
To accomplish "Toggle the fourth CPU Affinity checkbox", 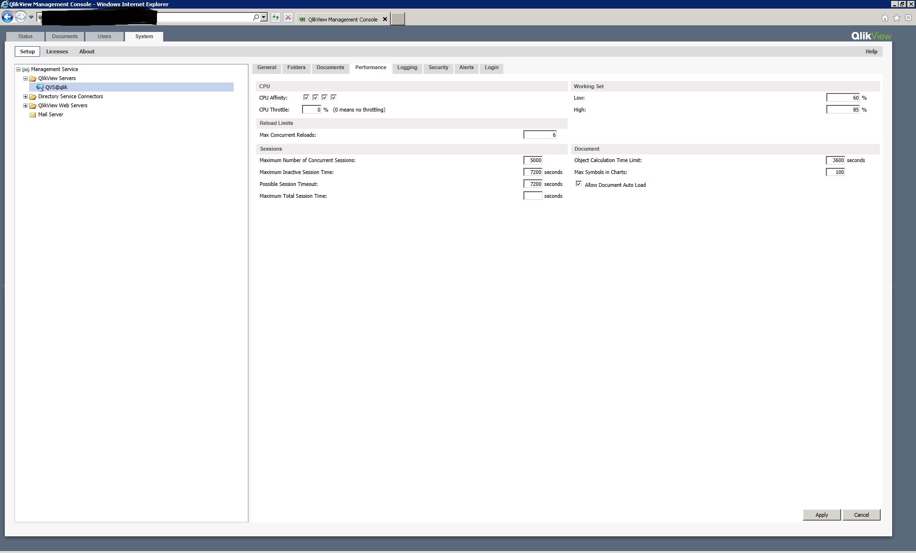I will 333,97.
